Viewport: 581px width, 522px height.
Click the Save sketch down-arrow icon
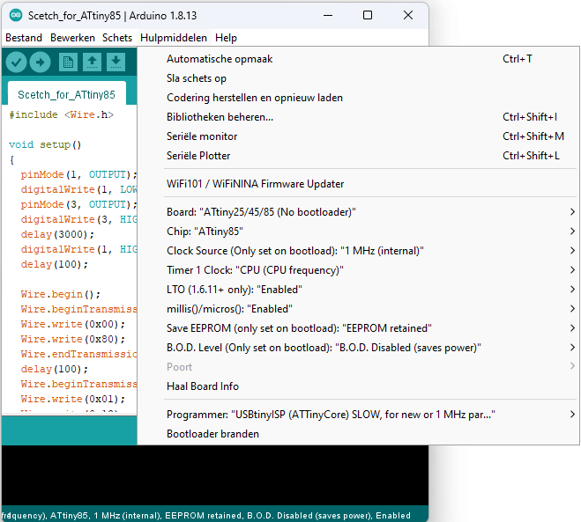click(115, 62)
